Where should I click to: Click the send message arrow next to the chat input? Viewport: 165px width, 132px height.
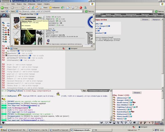pyautogui.click(x=101, y=123)
